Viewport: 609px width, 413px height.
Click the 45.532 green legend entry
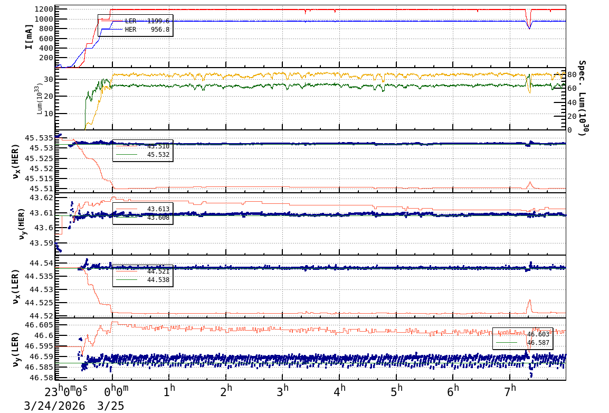[143, 155]
